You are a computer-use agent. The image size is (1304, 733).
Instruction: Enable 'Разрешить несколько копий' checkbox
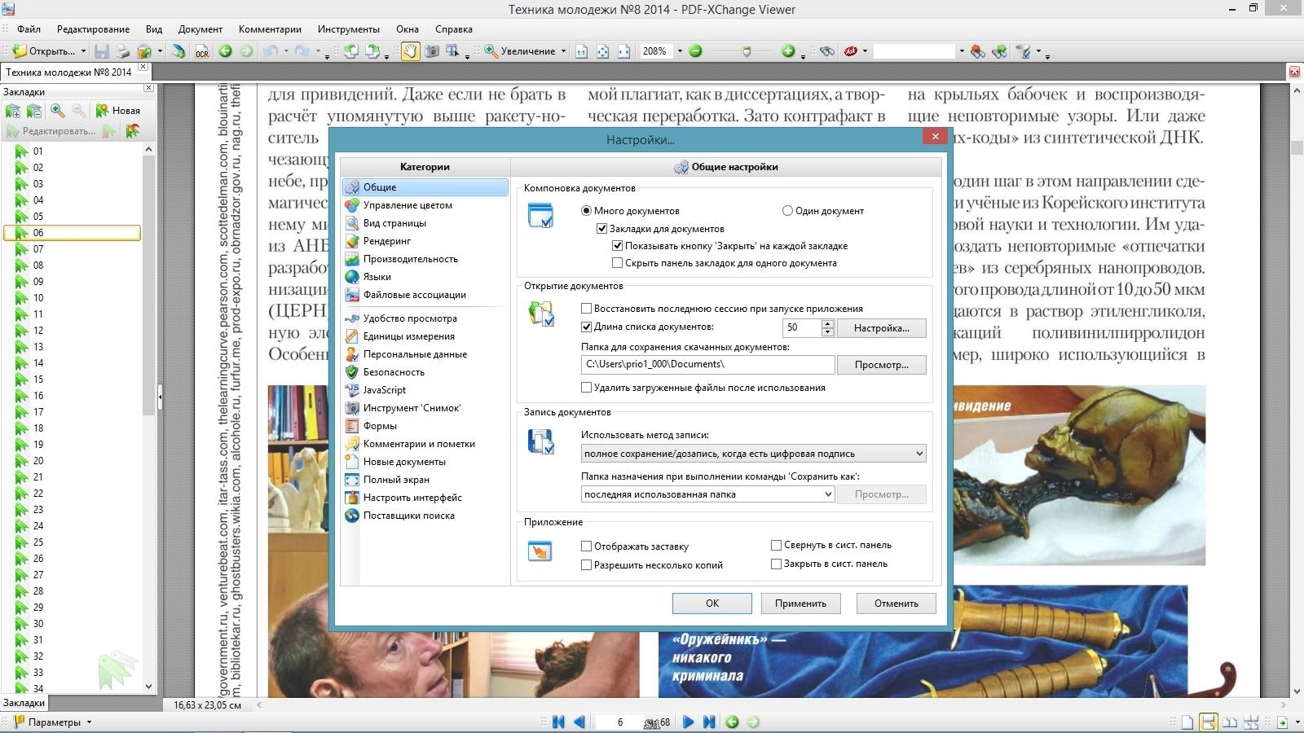tap(586, 565)
